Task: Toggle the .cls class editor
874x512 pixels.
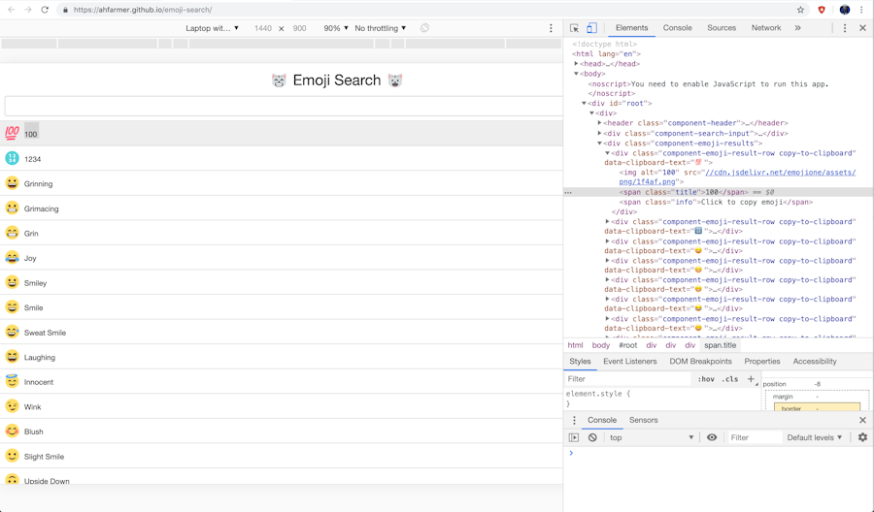Action: [729, 379]
